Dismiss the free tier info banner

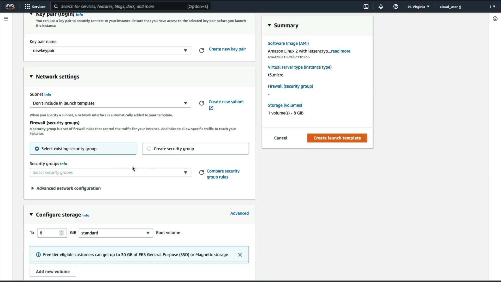point(240,255)
